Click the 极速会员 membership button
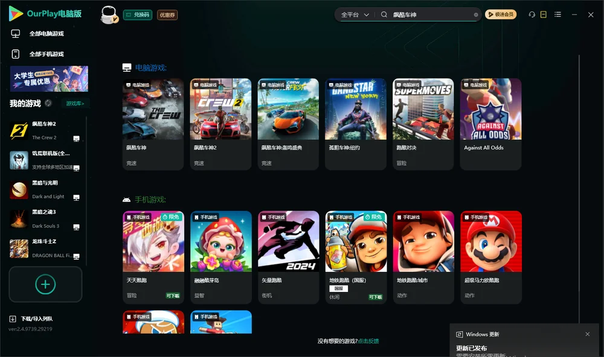 501,14
